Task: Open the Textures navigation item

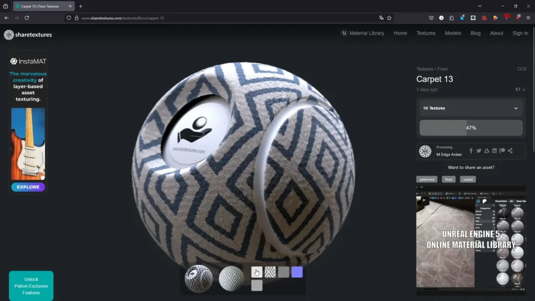Action: 426,33
